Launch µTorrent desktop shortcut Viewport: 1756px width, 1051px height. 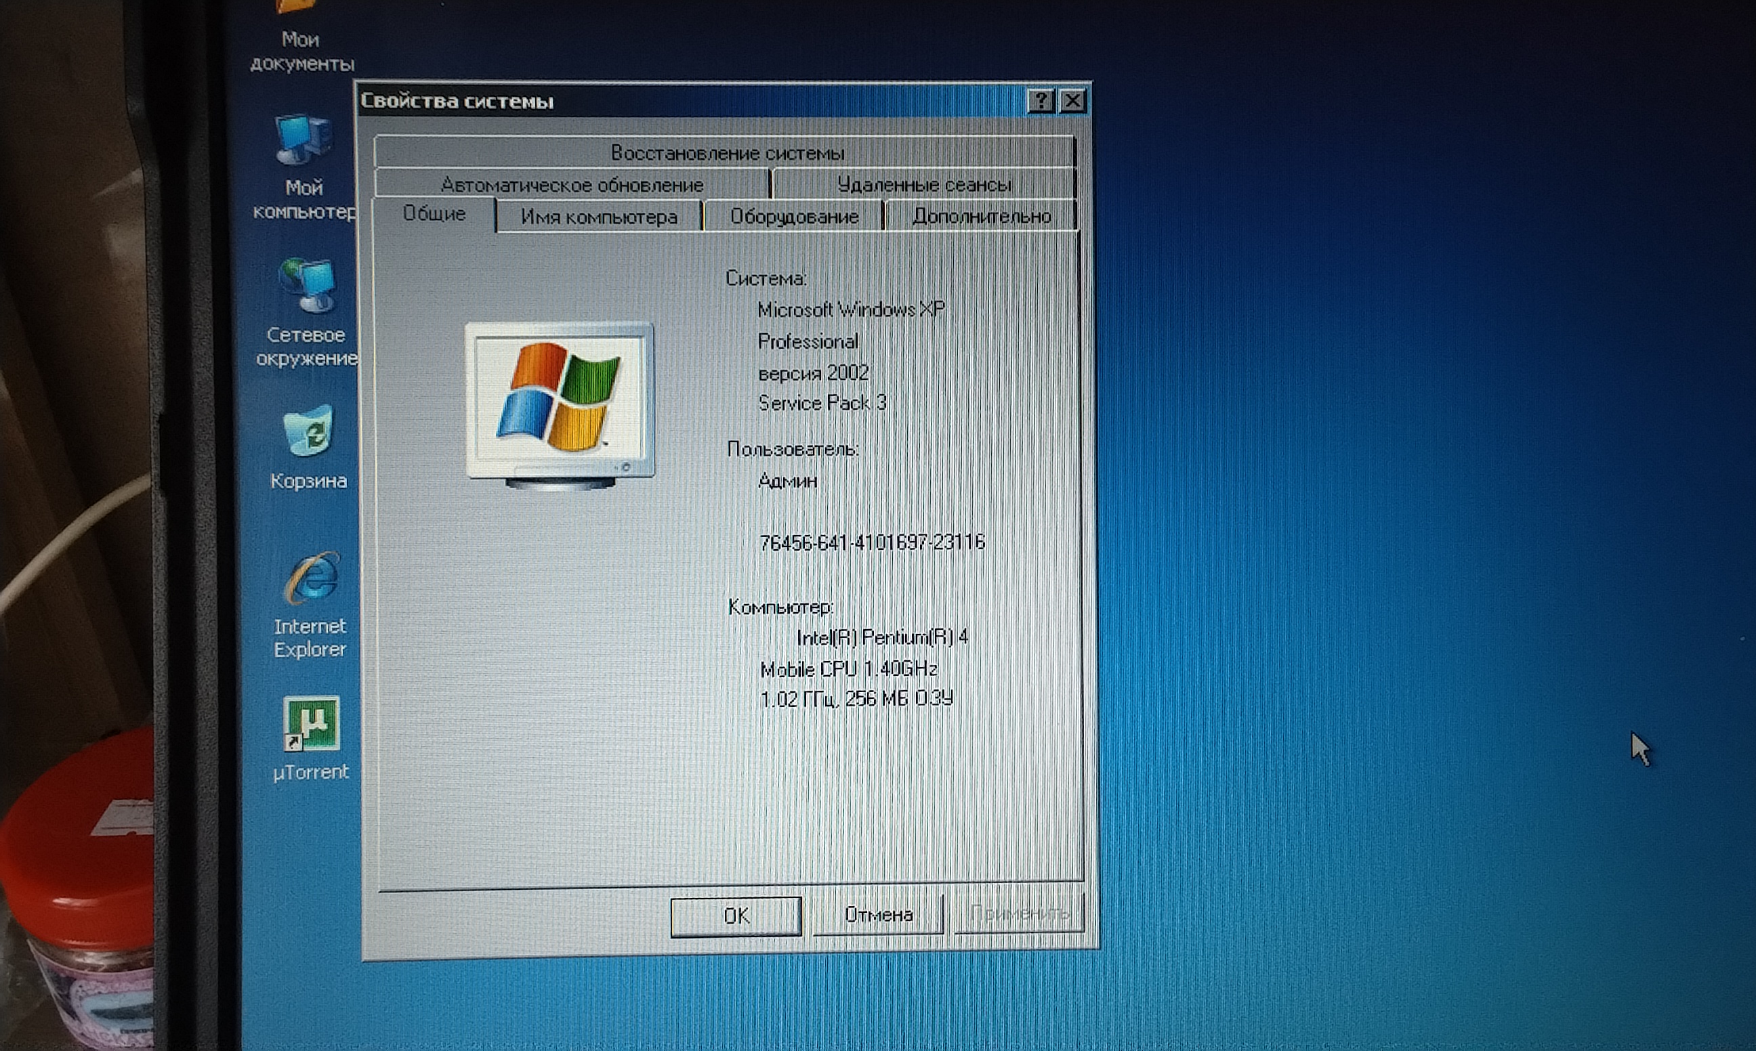(x=312, y=723)
